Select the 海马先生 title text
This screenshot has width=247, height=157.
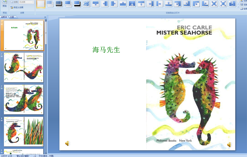coord(106,50)
